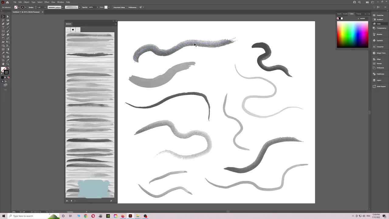Select the Magic Wand tool
389x219 pixels.
3,20
